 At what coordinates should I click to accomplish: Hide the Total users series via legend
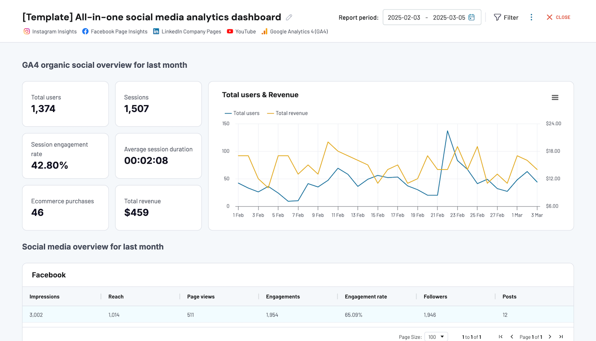[242, 113]
